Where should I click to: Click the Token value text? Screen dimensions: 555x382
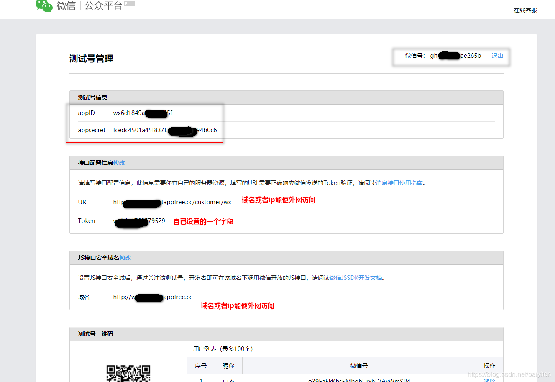[x=139, y=221]
